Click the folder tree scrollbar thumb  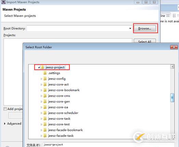(x=172, y=98)
